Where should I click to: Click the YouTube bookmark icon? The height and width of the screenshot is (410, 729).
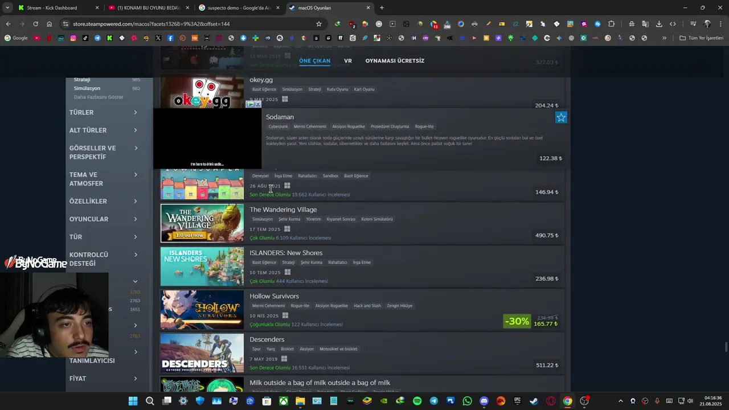point(37,38)
